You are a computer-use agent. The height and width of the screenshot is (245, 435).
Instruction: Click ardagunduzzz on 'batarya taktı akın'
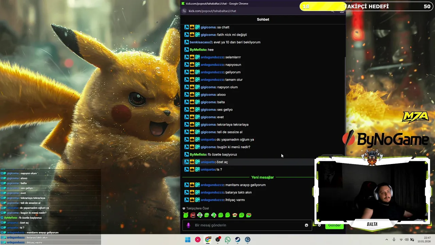coord(212,192)
